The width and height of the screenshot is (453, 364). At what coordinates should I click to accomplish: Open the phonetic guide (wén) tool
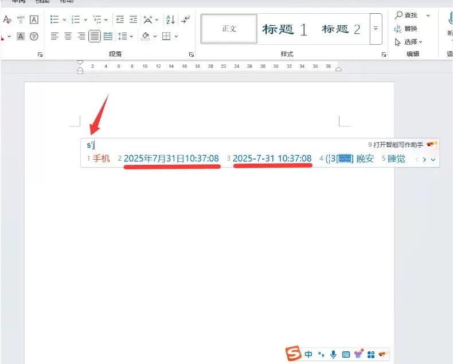(x=21, y=20)
